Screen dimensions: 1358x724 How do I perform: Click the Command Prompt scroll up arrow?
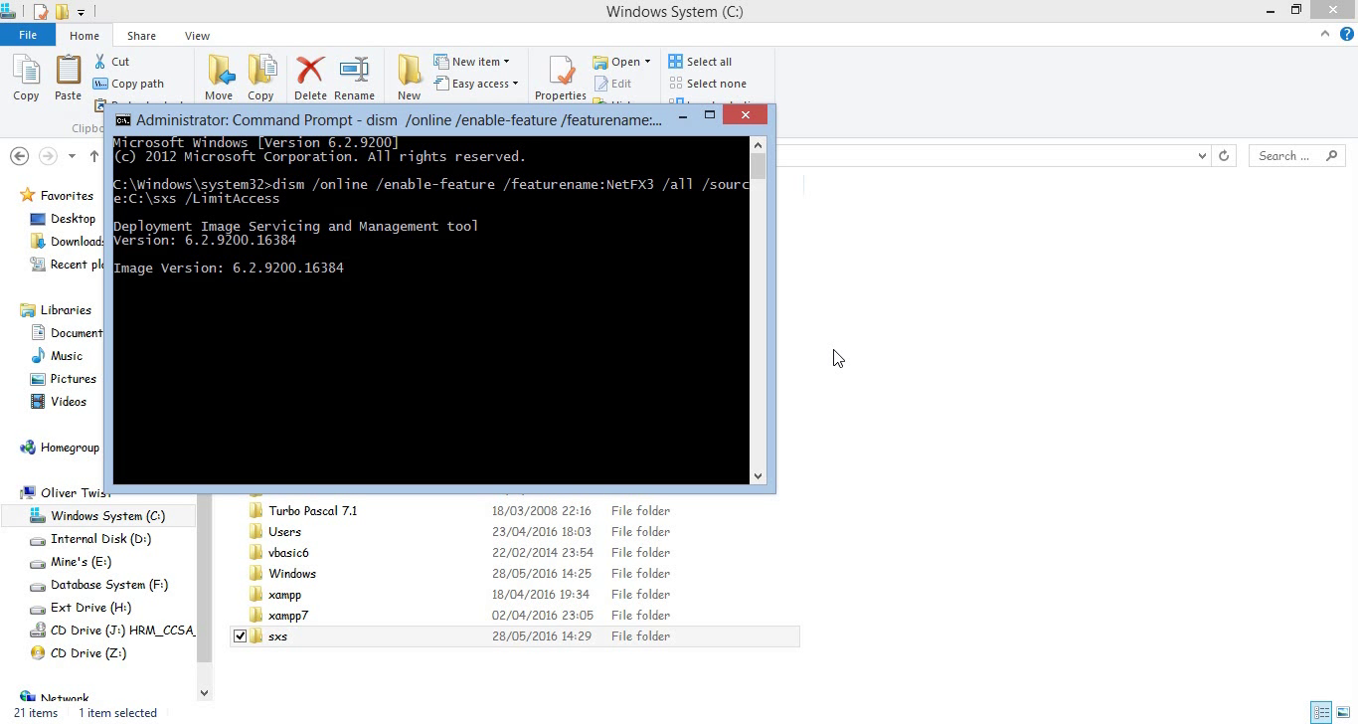coord(758,144)
